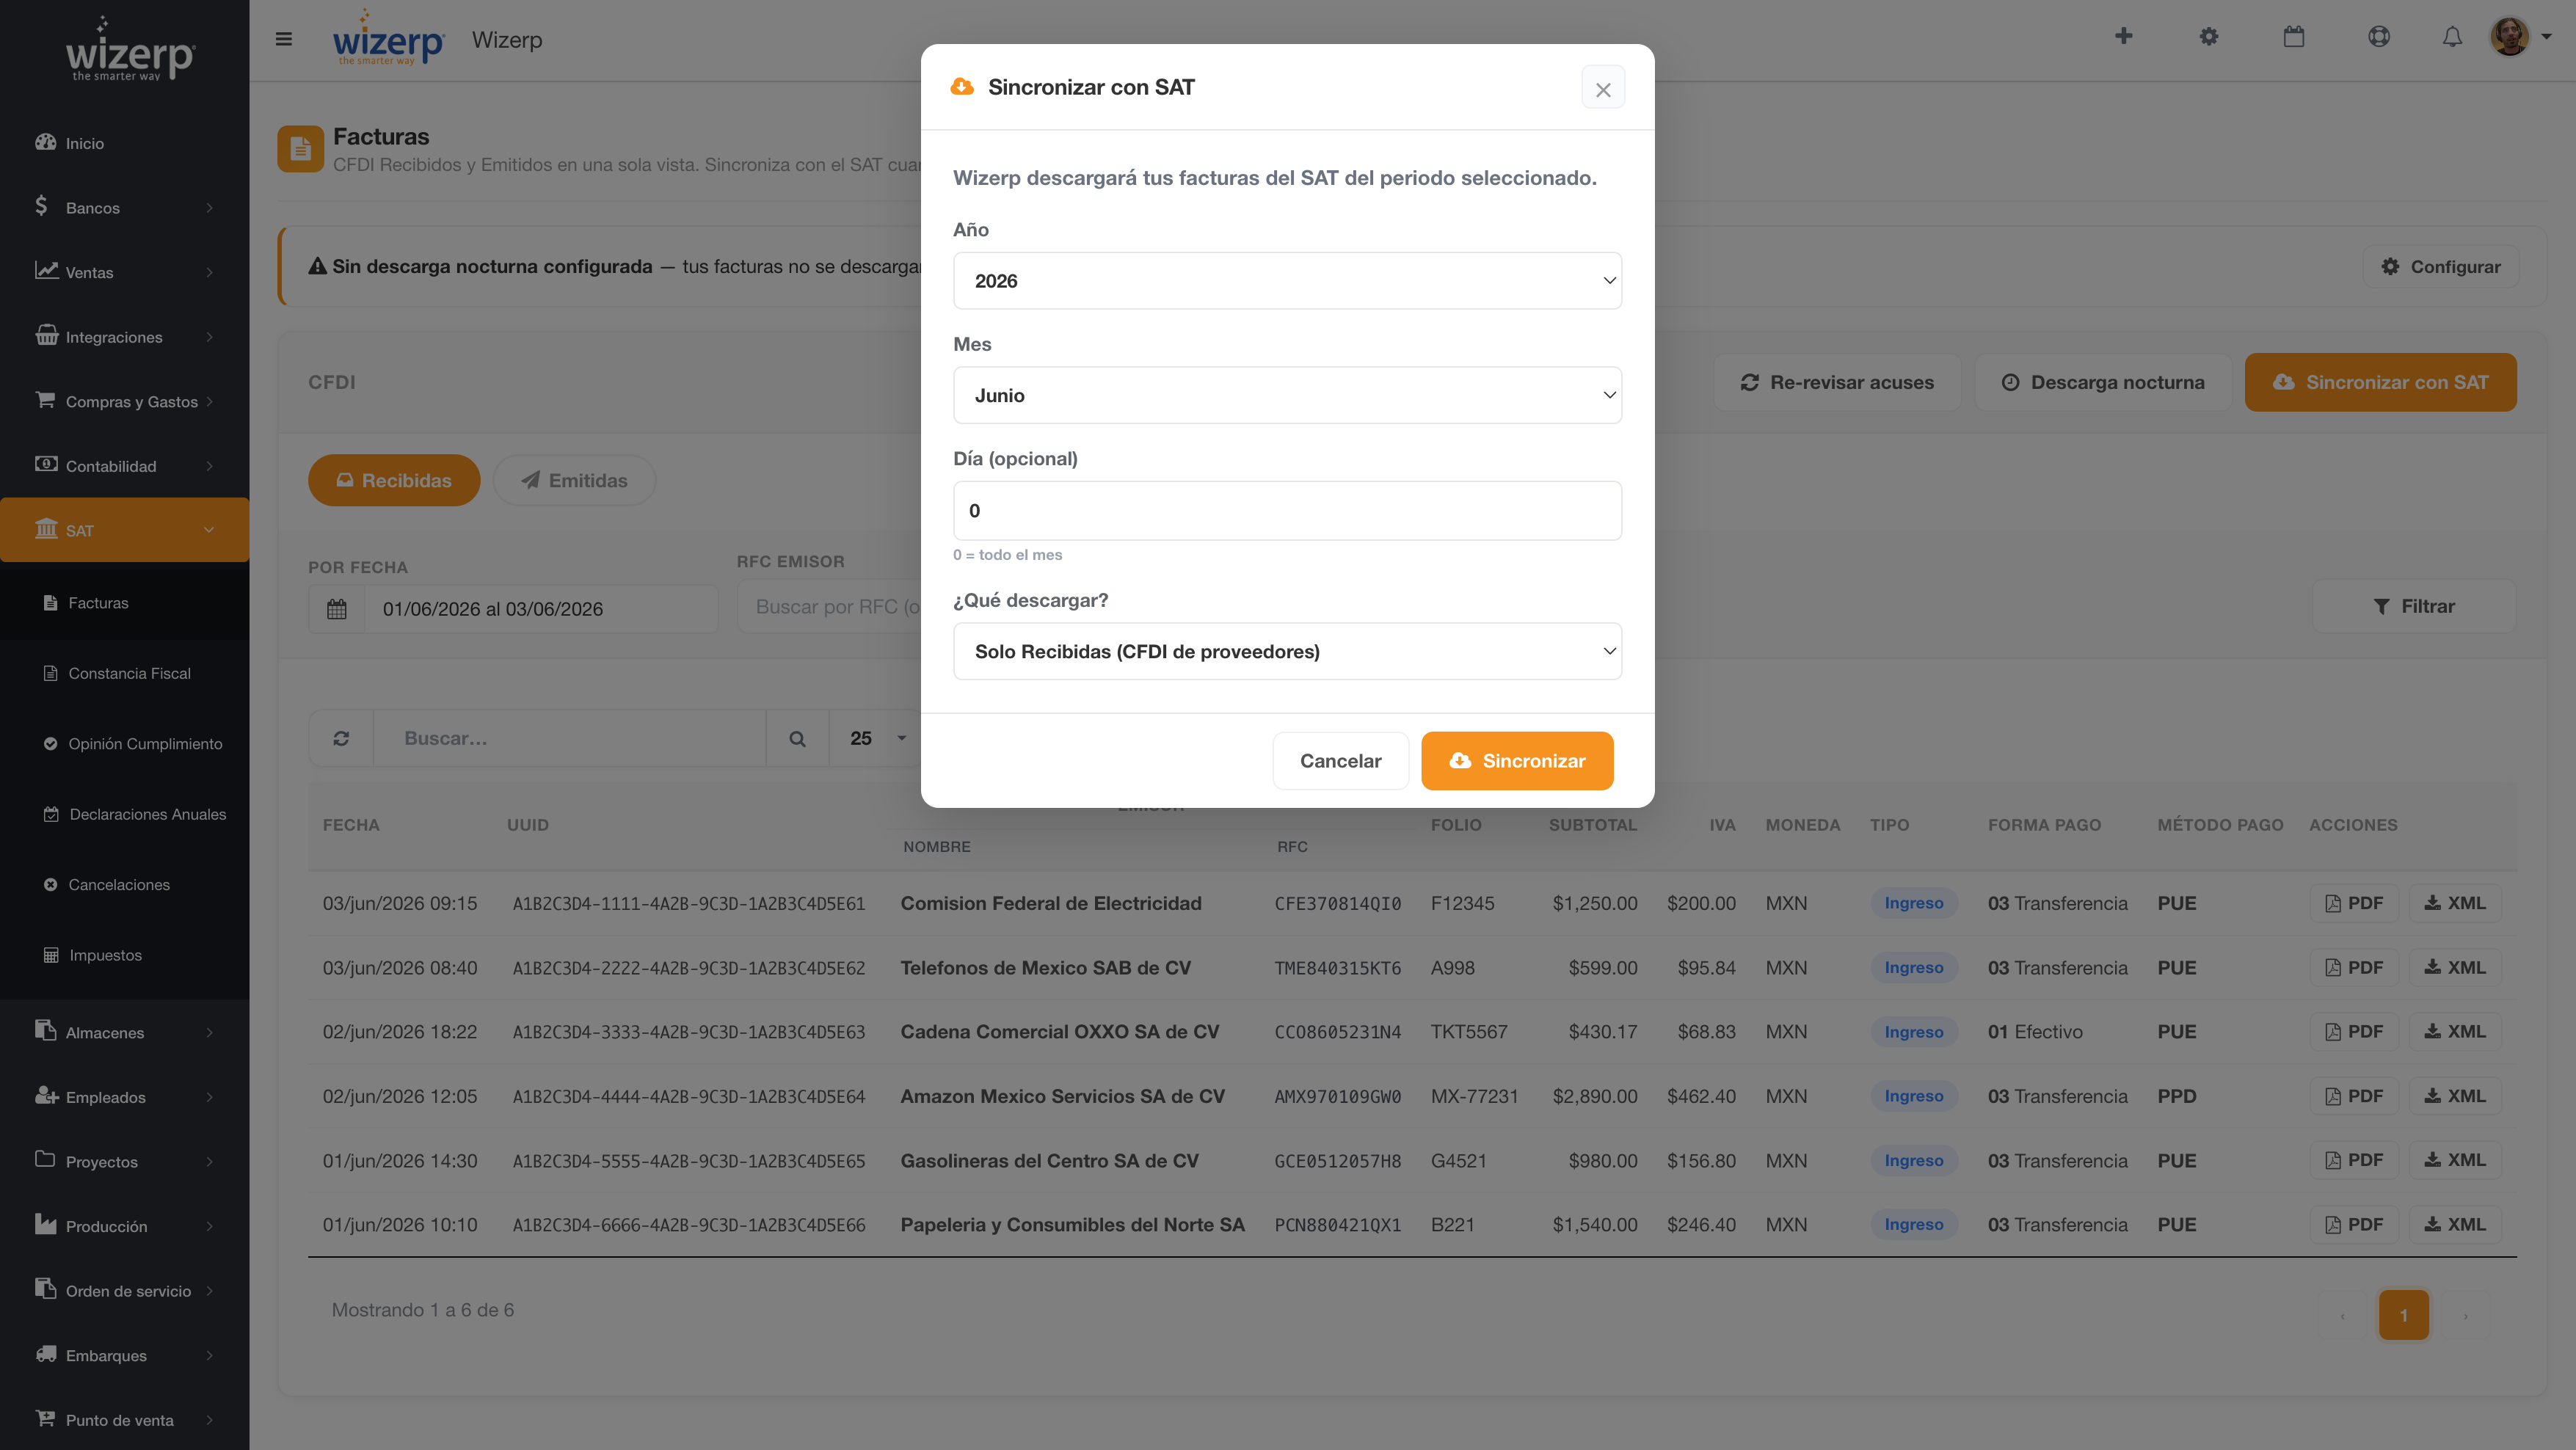The width and height of the screenshot is (2576, 1450).
Task: Expand the Almacenes sidebar menu
Action: click(124, 1032)
